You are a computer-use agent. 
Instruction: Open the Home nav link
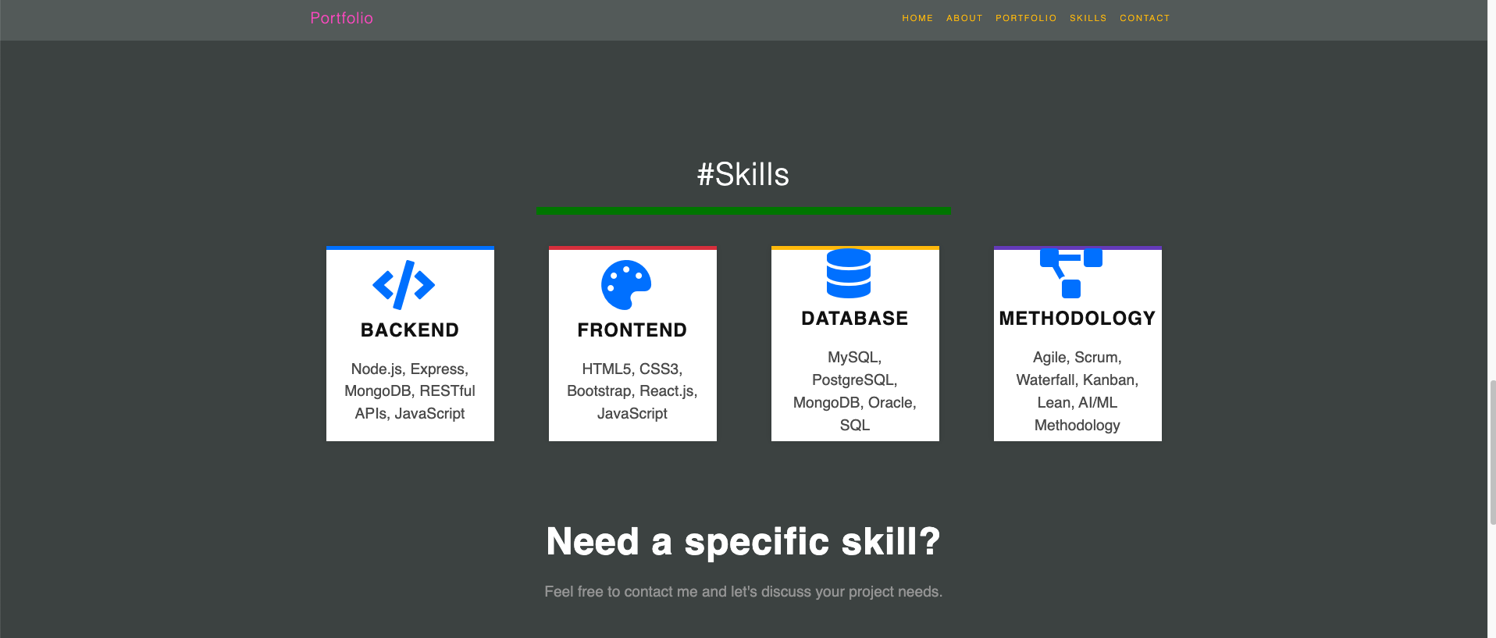[x=917, y=18]
